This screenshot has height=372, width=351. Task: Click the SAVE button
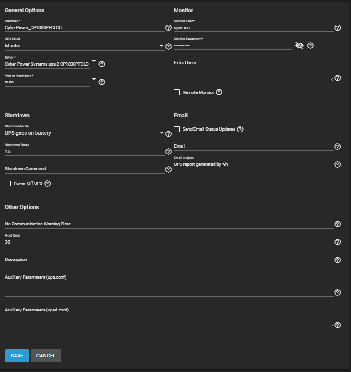(x=17, y=356)
